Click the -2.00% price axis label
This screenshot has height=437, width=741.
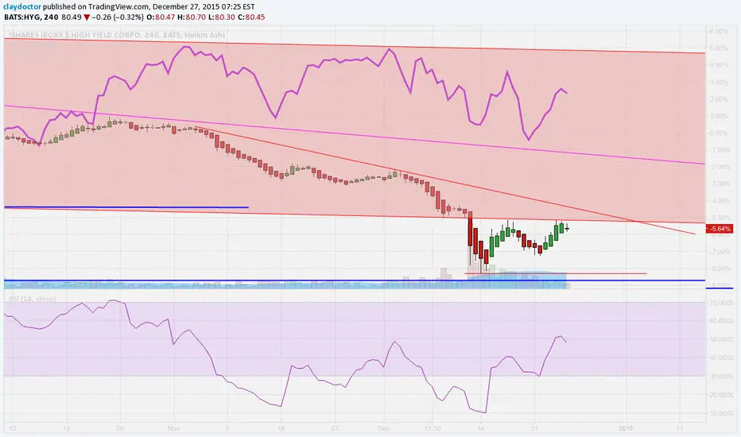718,167
